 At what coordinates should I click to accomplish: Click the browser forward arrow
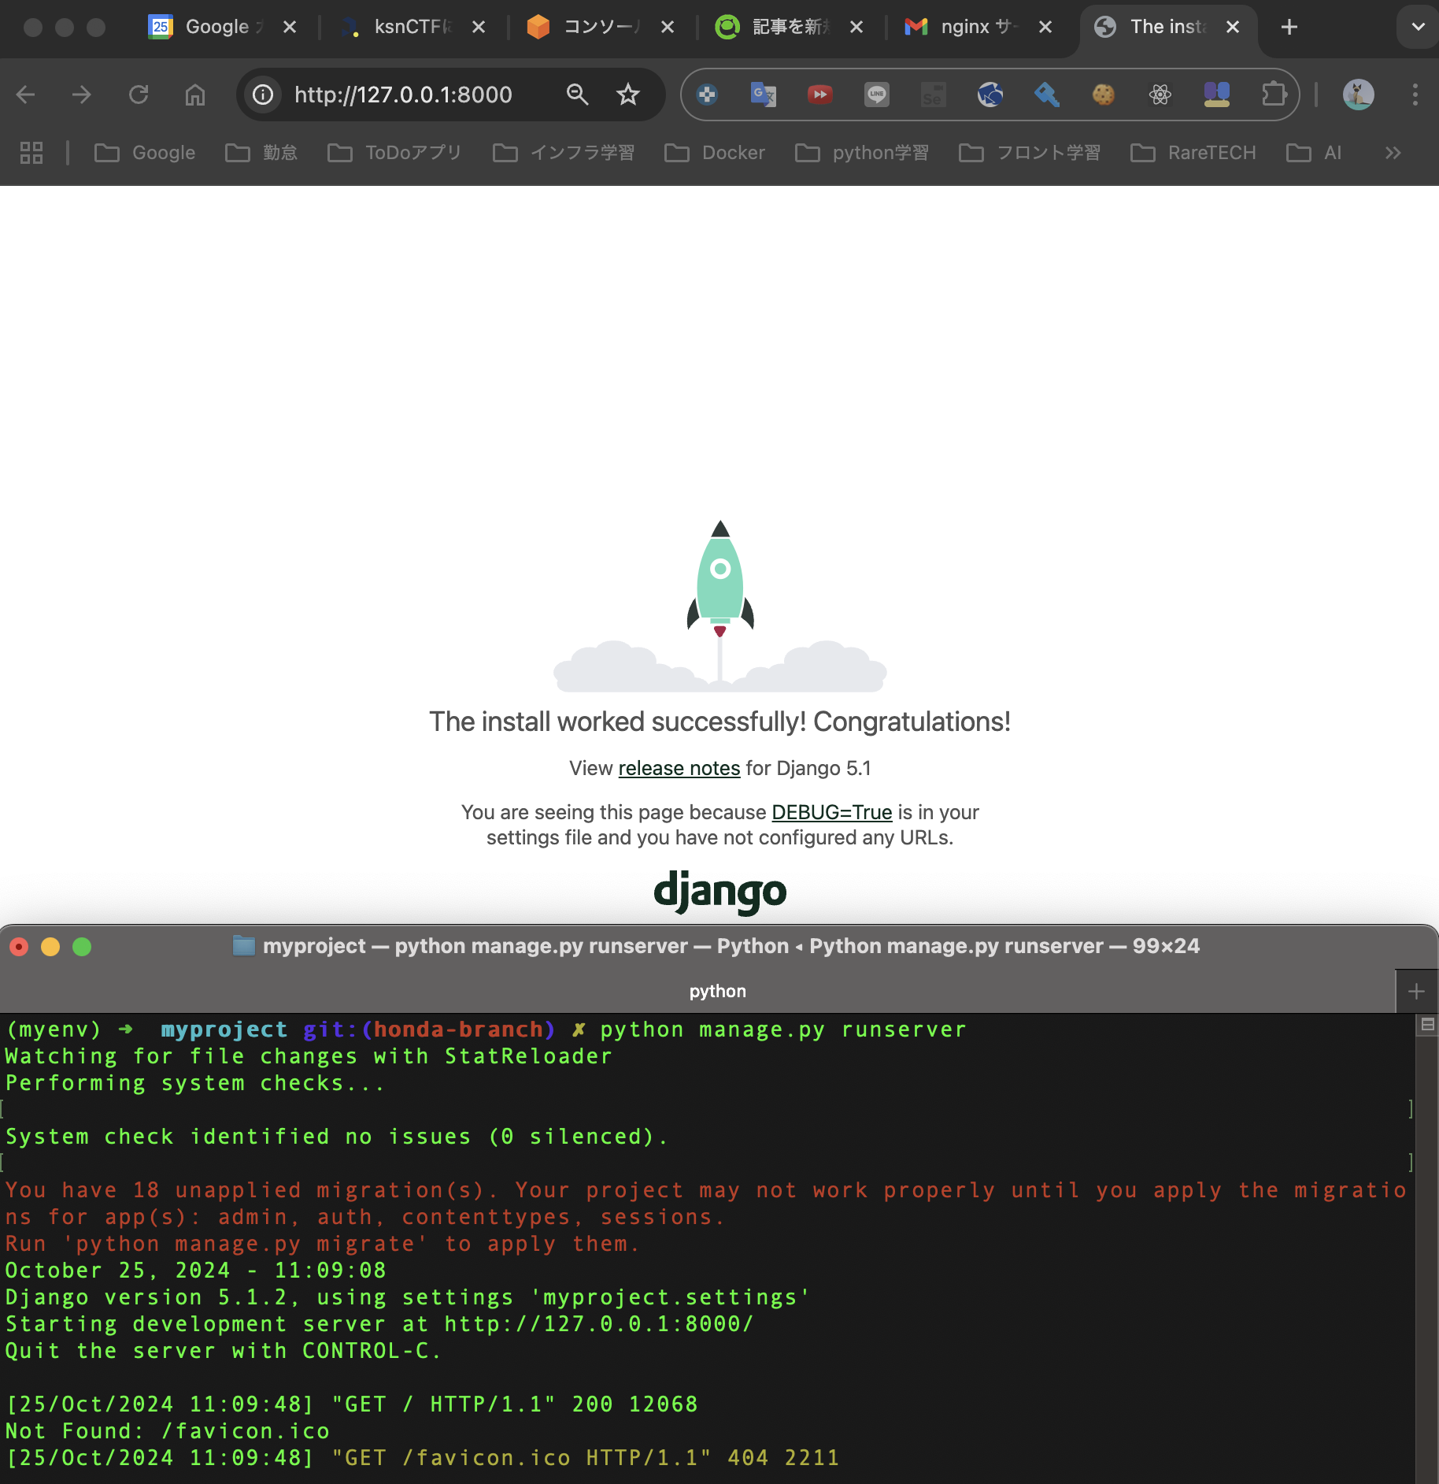(x=82, y=95)
